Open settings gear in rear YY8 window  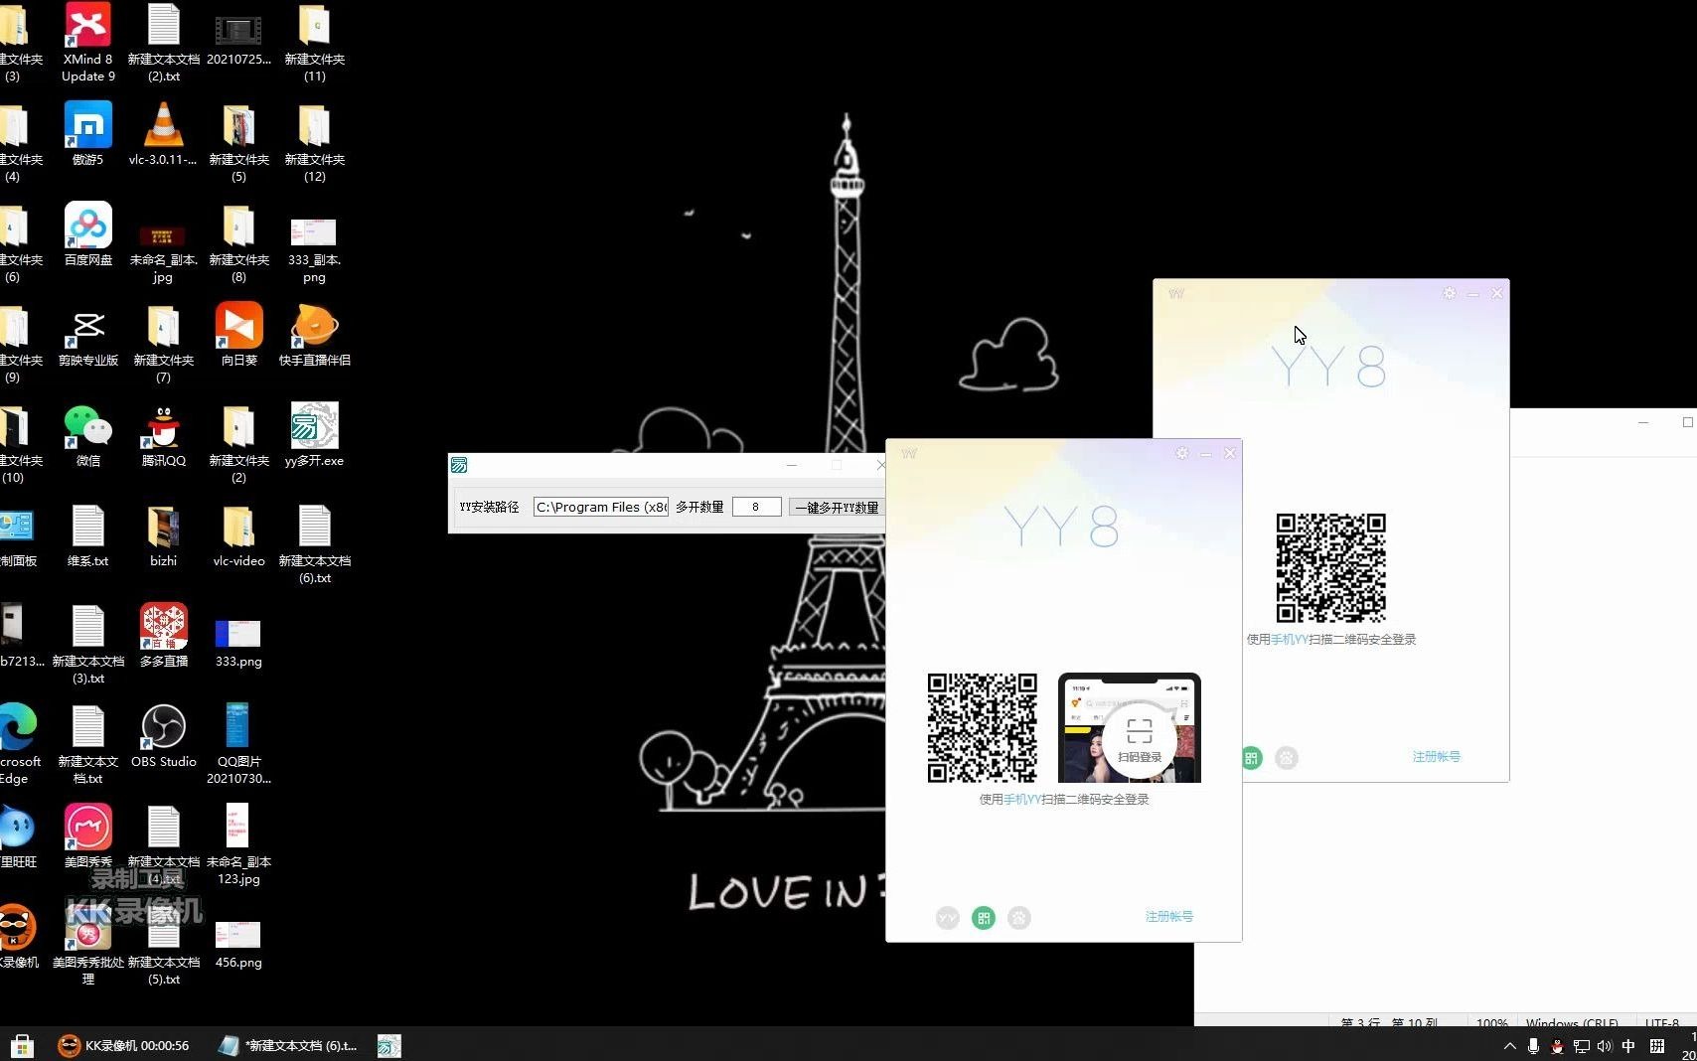coord(1449,293)
